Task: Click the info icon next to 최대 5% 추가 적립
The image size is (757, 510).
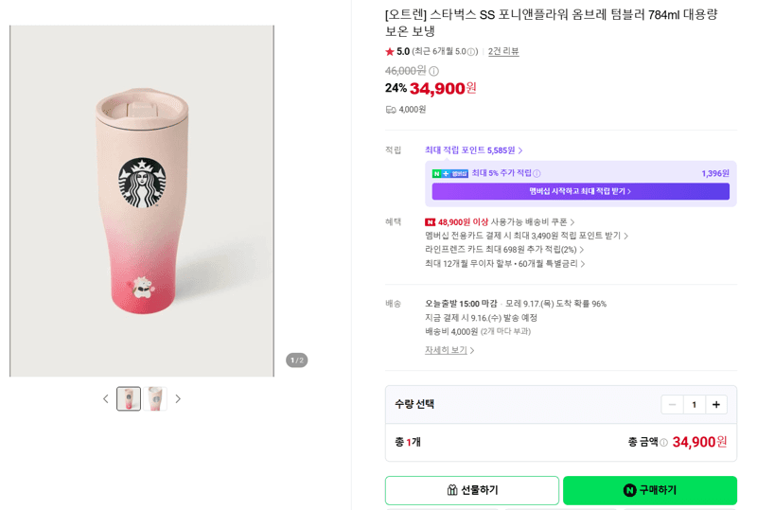Action: (537, 173)
